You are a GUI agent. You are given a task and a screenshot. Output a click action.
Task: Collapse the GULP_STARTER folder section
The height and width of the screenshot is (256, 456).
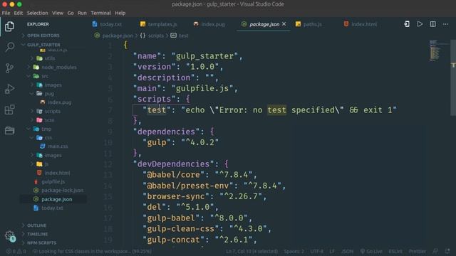43,45
